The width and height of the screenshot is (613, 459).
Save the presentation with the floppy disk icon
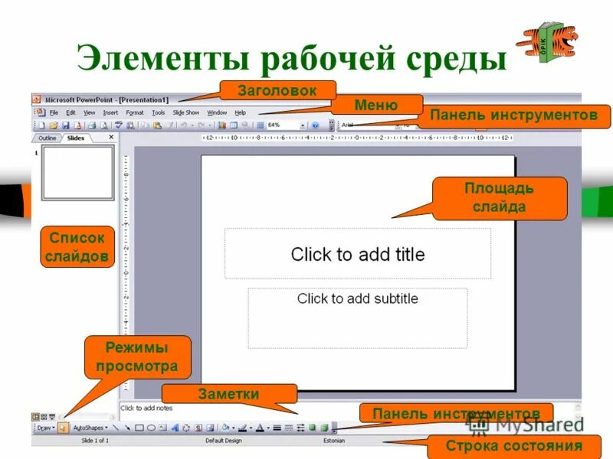(x=66, y=125)
